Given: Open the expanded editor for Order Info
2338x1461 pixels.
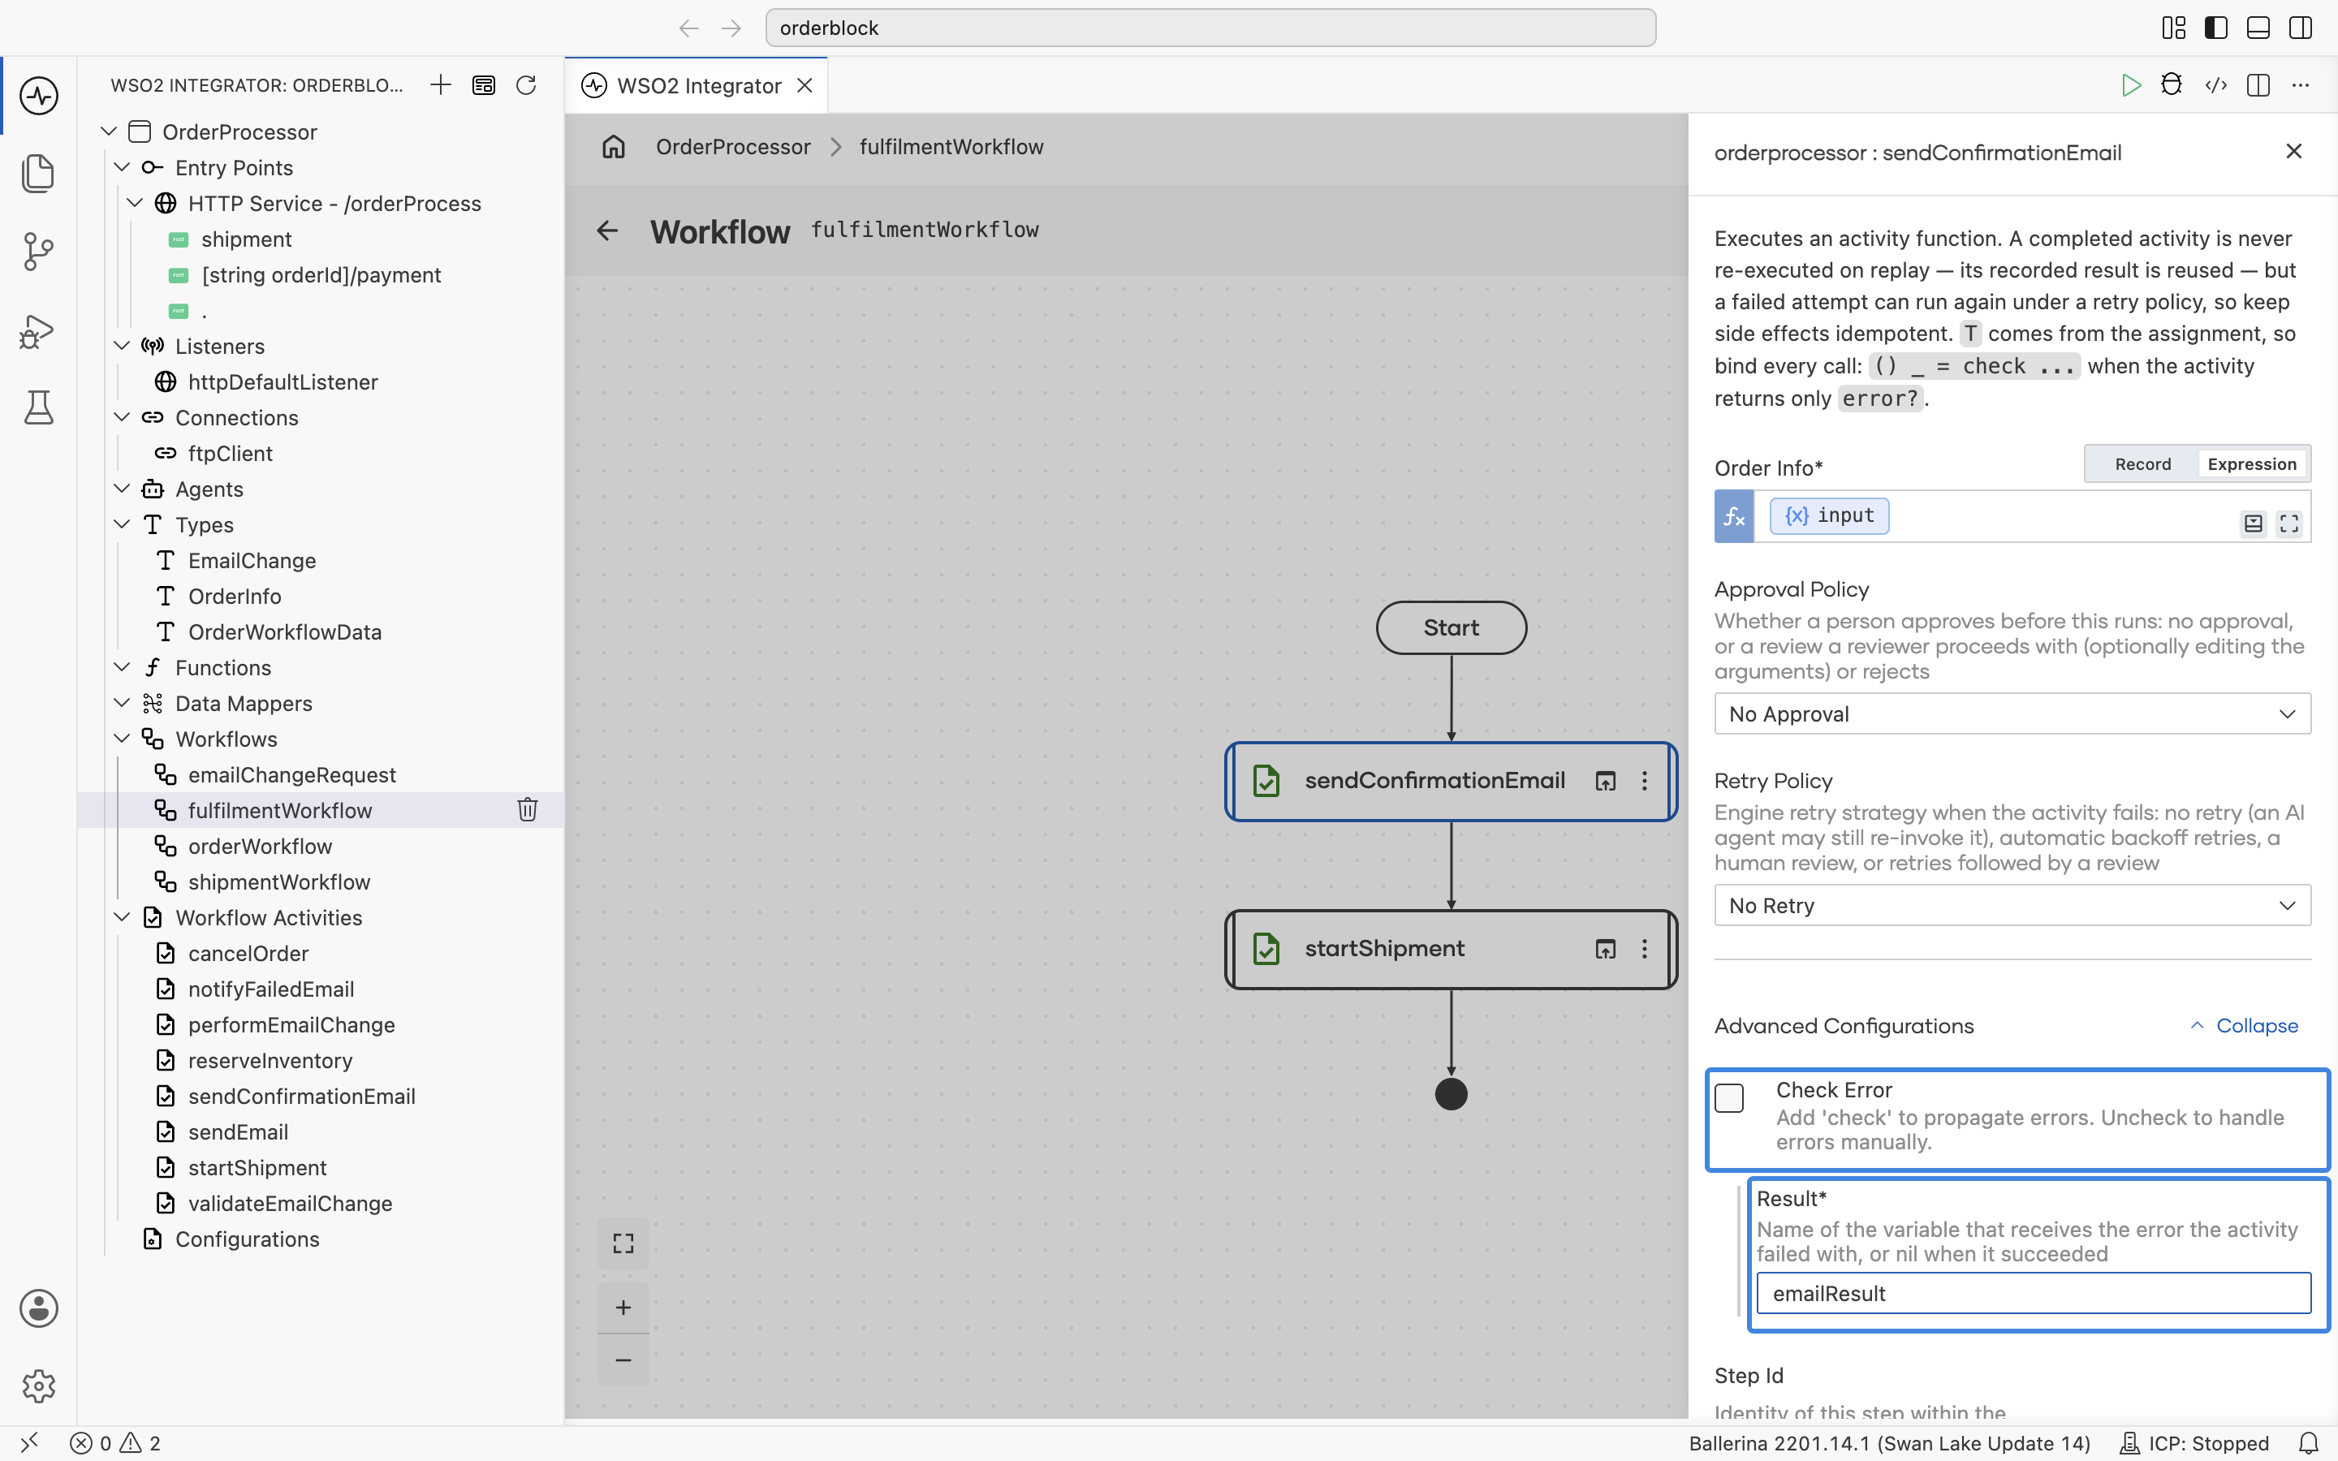Looking at the screenshot, I should pyautogui.click(x=2288, y=524).
